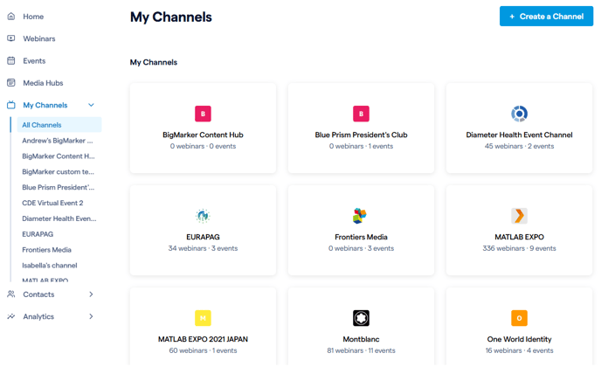
Task: Click the Diameter Health Event Channel logo
Action: (520, 114)
